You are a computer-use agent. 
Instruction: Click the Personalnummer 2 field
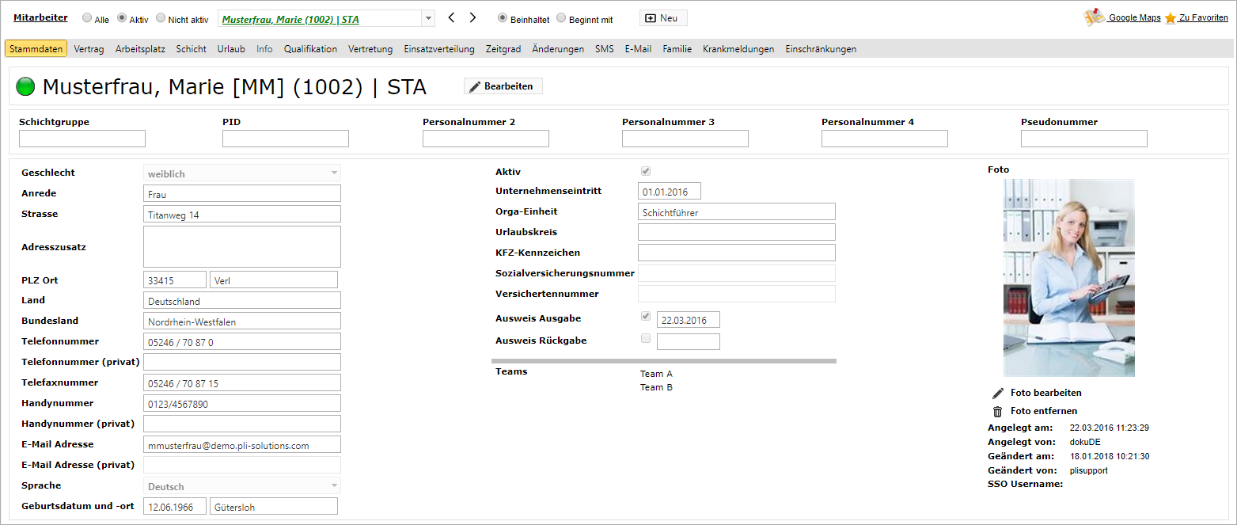(x=486, y=139)
